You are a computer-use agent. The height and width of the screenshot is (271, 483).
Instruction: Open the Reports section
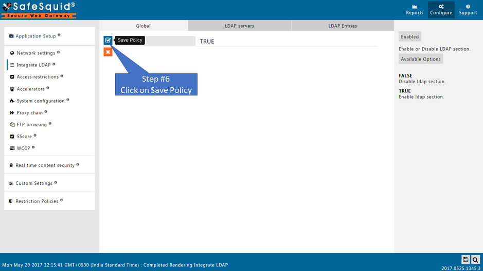(415, 10)
